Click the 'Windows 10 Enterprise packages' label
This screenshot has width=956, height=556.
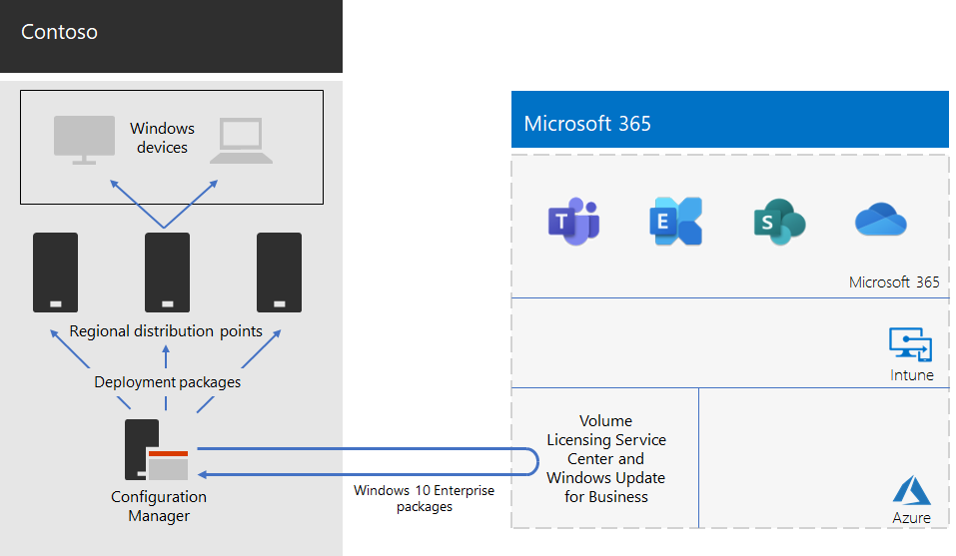pyautogui.click(x=425, y=499)
